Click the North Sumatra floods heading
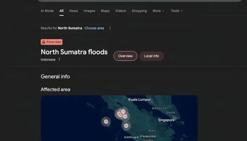Viewport: 247px width, 141px height. [x=74, y=52]
